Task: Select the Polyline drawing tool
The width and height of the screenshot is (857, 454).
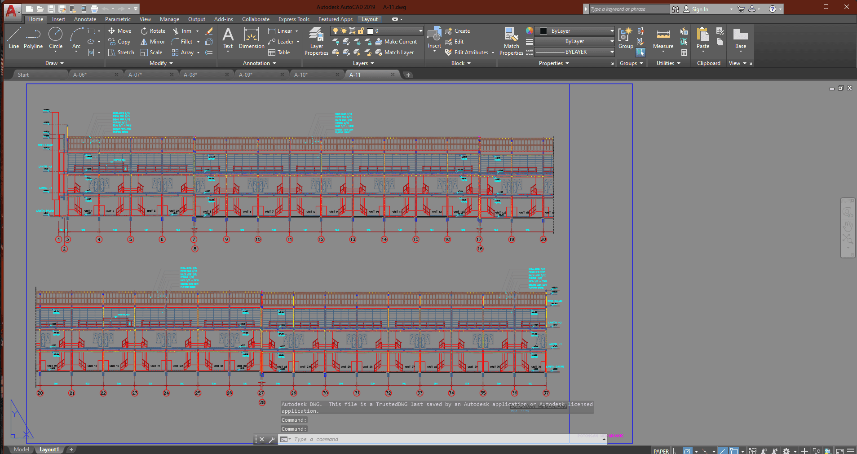Action: (33, 39)
